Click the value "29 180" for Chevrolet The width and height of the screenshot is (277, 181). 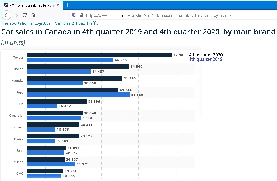click(88, 118)
